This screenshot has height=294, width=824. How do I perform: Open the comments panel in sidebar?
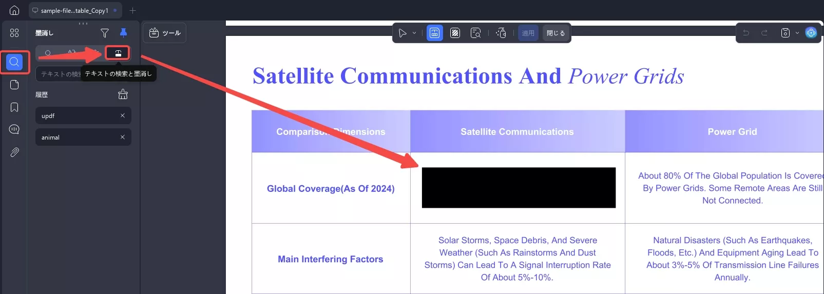click(x=14, y=129)
